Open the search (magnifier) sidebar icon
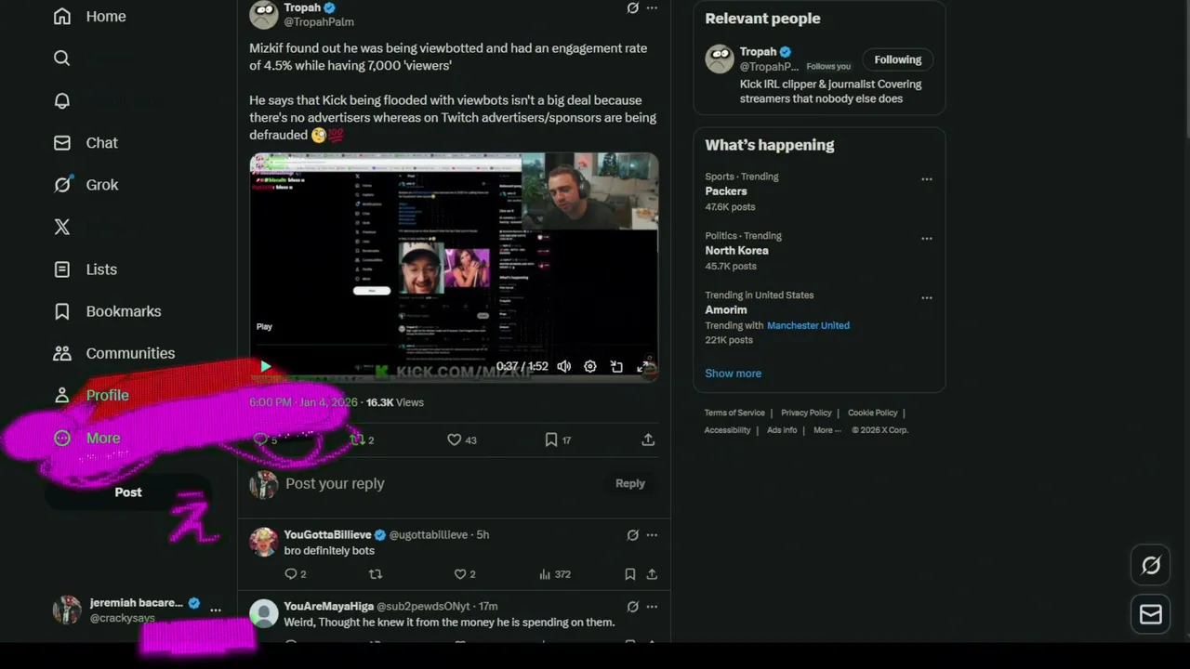1190x669 pixels. (x=62, y=58)
